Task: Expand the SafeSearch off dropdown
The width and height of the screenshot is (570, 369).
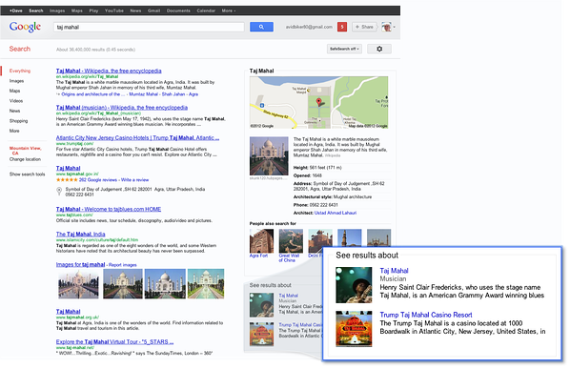Action: (x=344, y=49)
